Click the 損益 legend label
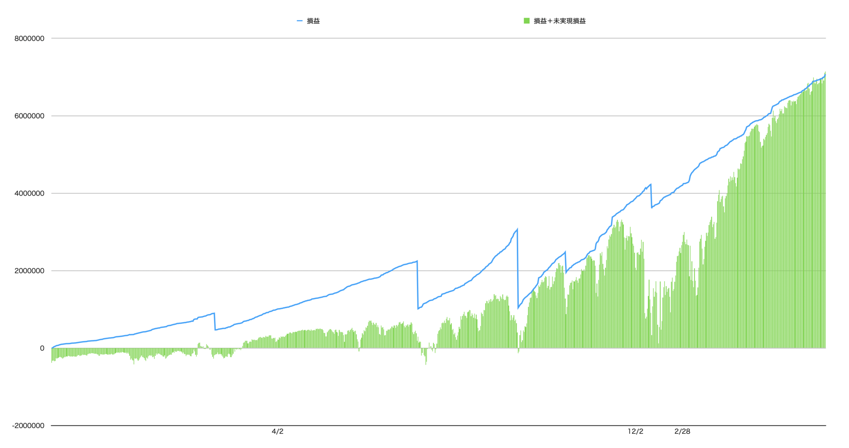 pyautogui.click(x=313, y=21)
